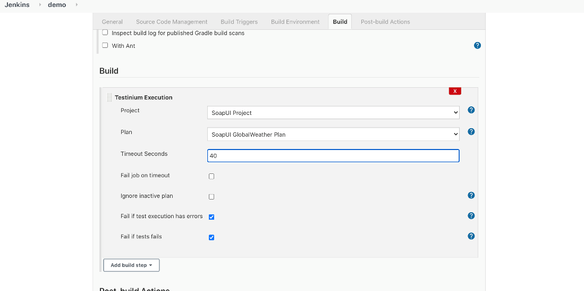Go to the Source Code Management tab

point(172,22)
